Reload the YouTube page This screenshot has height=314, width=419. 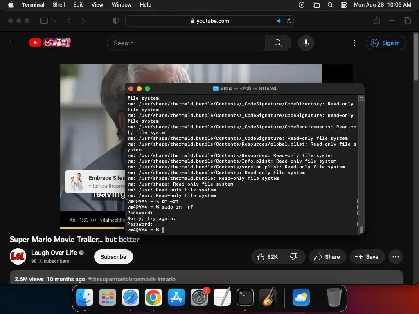289,21
